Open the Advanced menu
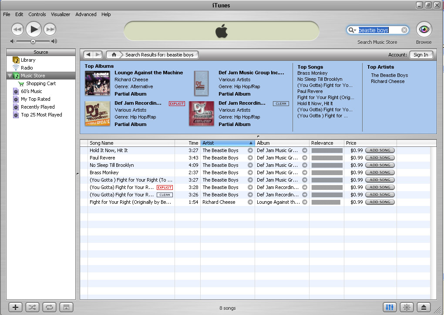 [x=86, y=14]
